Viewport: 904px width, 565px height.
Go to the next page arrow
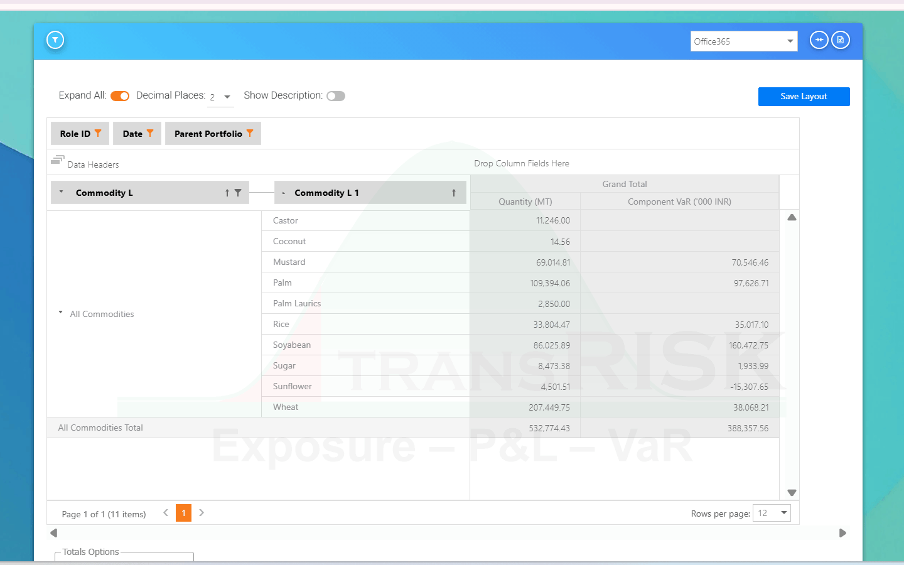click(202, 513)
